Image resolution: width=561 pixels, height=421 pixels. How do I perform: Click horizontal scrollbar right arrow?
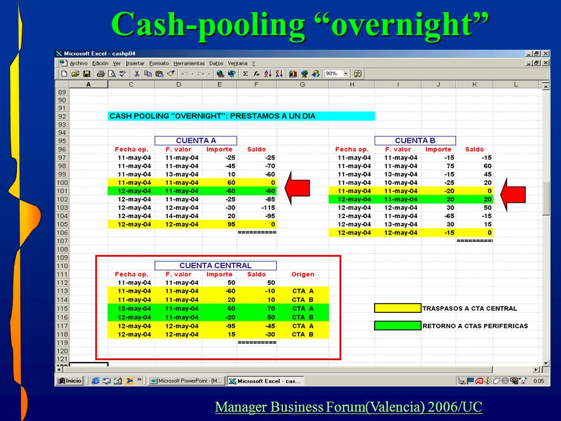[536, 369]
